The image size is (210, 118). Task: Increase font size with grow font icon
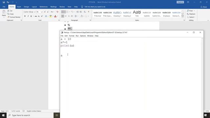click(45, 12)
